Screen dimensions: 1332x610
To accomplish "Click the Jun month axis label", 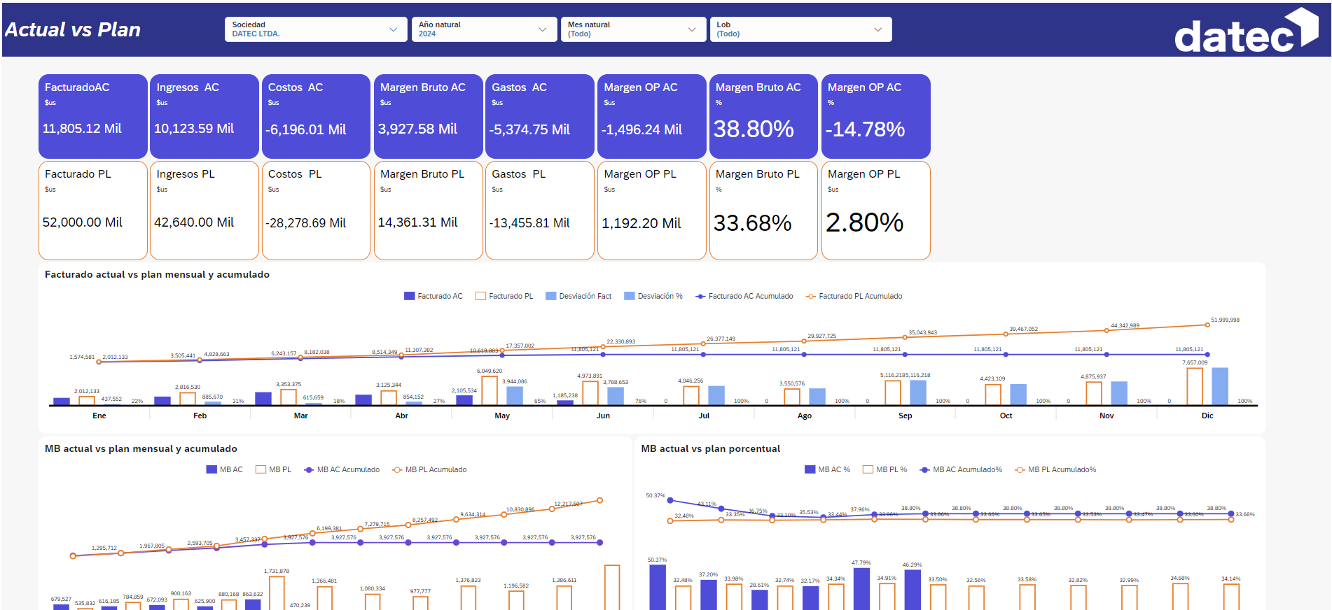I will coord(603,416).
